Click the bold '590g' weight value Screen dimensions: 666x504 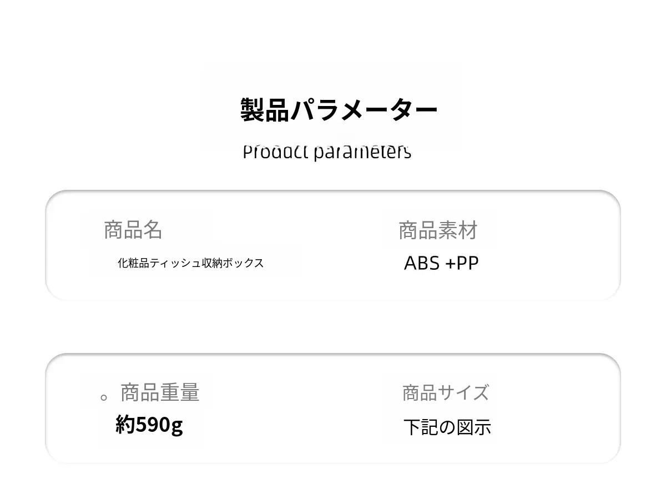(159, 425)
